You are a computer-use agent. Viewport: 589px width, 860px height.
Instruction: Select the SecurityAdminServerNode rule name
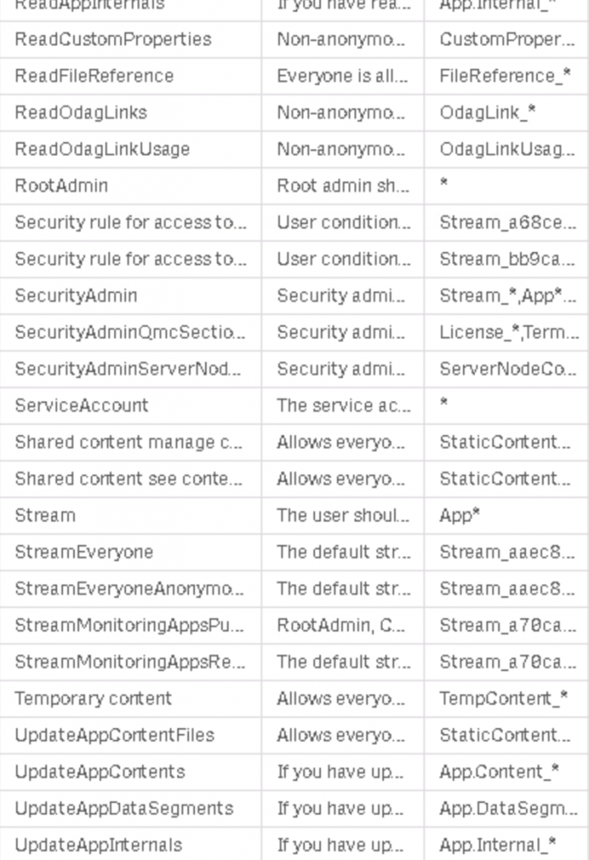pos(130,369)
